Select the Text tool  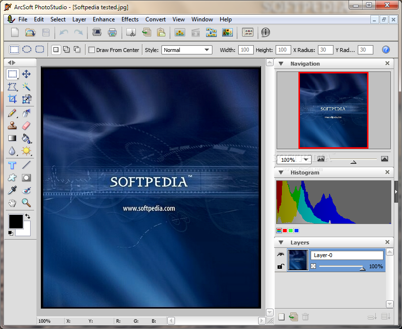coord(12,165)
